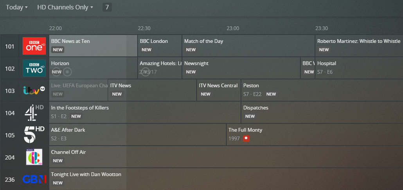Viewport: 403px width, 190px height.
Task: Click the CBBC HD channel logo
Action: 34,157
